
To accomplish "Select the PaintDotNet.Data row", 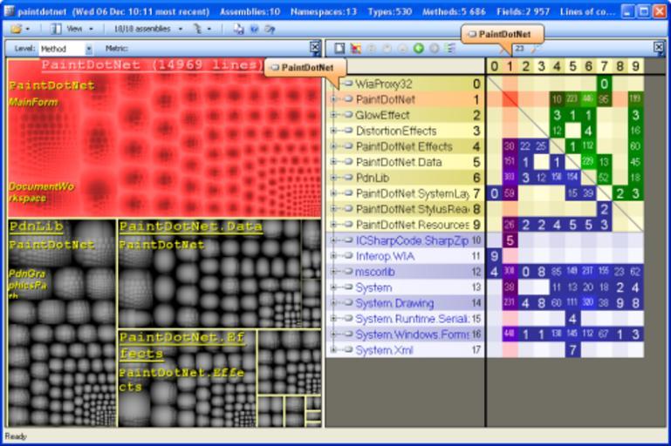I will (405, 162).
